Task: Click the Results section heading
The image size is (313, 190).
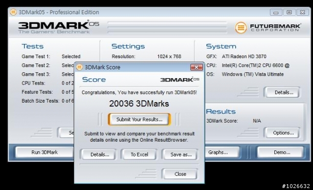Action: 221,111
